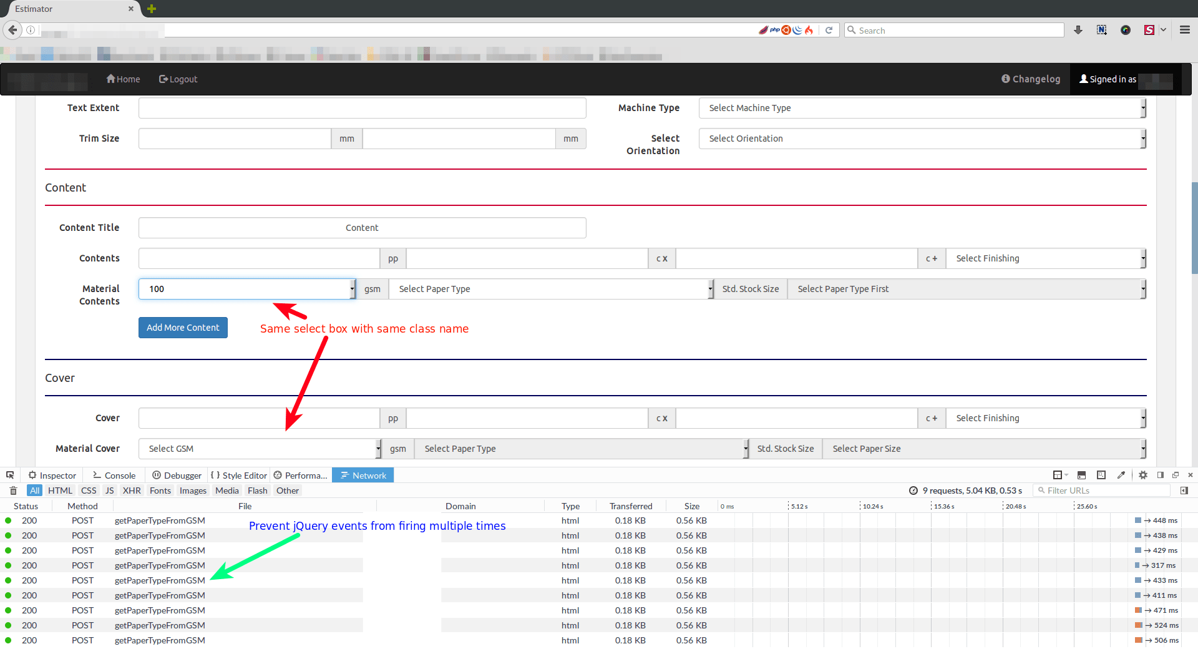Viewport: 1198px width, 659px height.
Task: Switch to the Console tab in DevTools
Action: (x=114, y=475)
